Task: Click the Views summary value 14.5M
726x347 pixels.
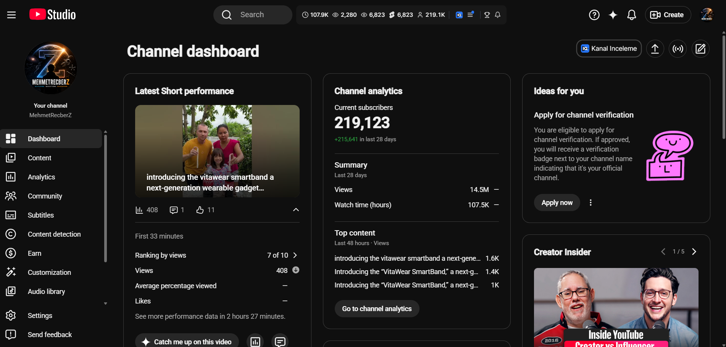Action: [479, 190]
